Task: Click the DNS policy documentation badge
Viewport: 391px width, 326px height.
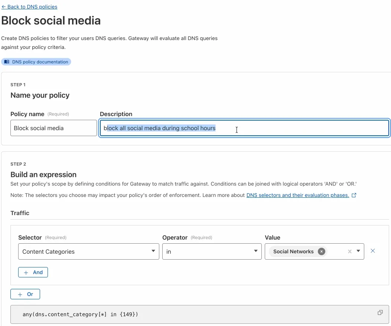Action: tap(36, 62)
